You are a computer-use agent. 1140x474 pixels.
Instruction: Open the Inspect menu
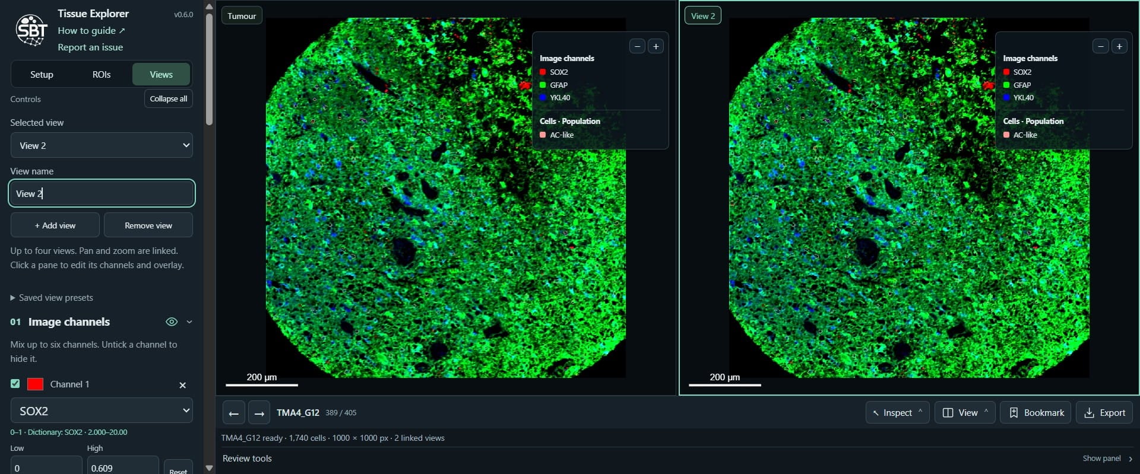897,412
